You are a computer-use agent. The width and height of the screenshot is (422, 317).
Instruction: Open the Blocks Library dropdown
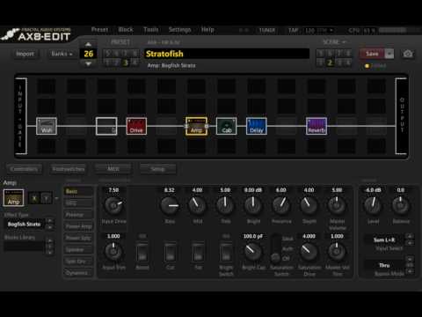24,247
